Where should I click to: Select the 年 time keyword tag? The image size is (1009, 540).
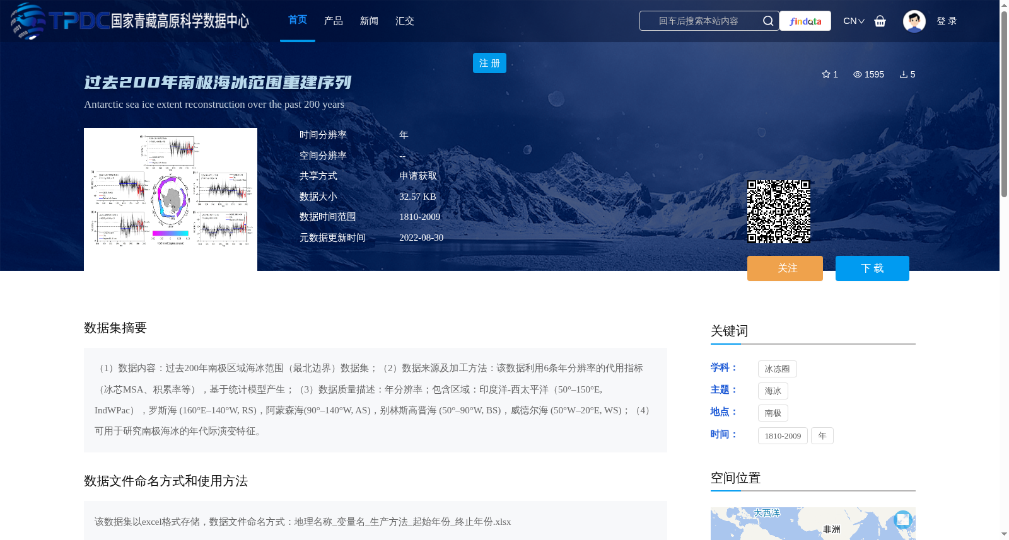point(822,435)
